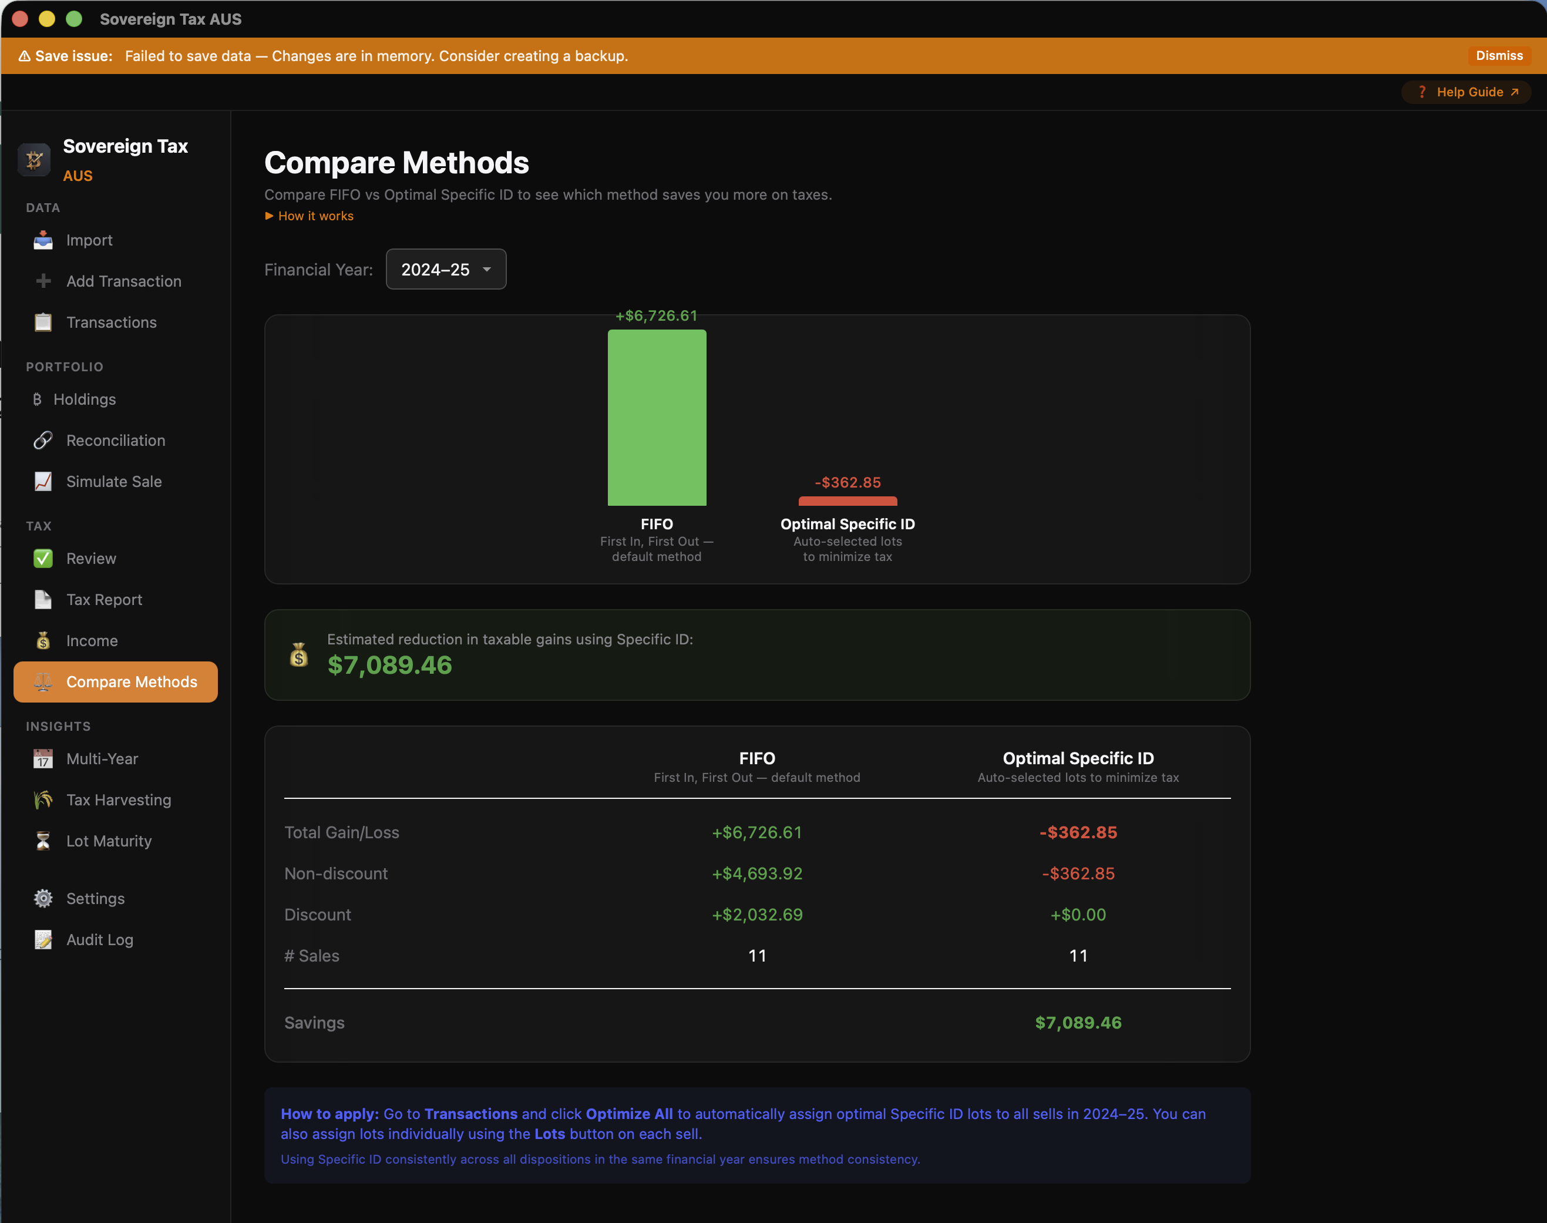Click the green FIFO bar in the chart
This screenshot has height=1223, width=1547.
(657, 416)
